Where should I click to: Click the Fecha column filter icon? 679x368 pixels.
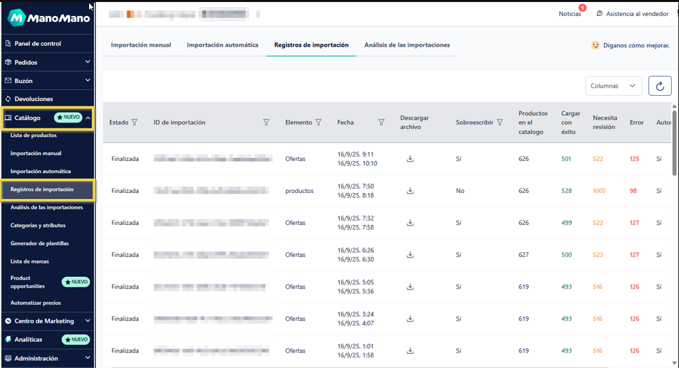pos(381,122)
